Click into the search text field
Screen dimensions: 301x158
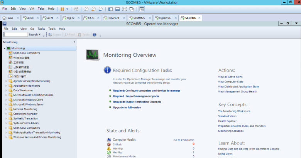click(x=15, y=35)
